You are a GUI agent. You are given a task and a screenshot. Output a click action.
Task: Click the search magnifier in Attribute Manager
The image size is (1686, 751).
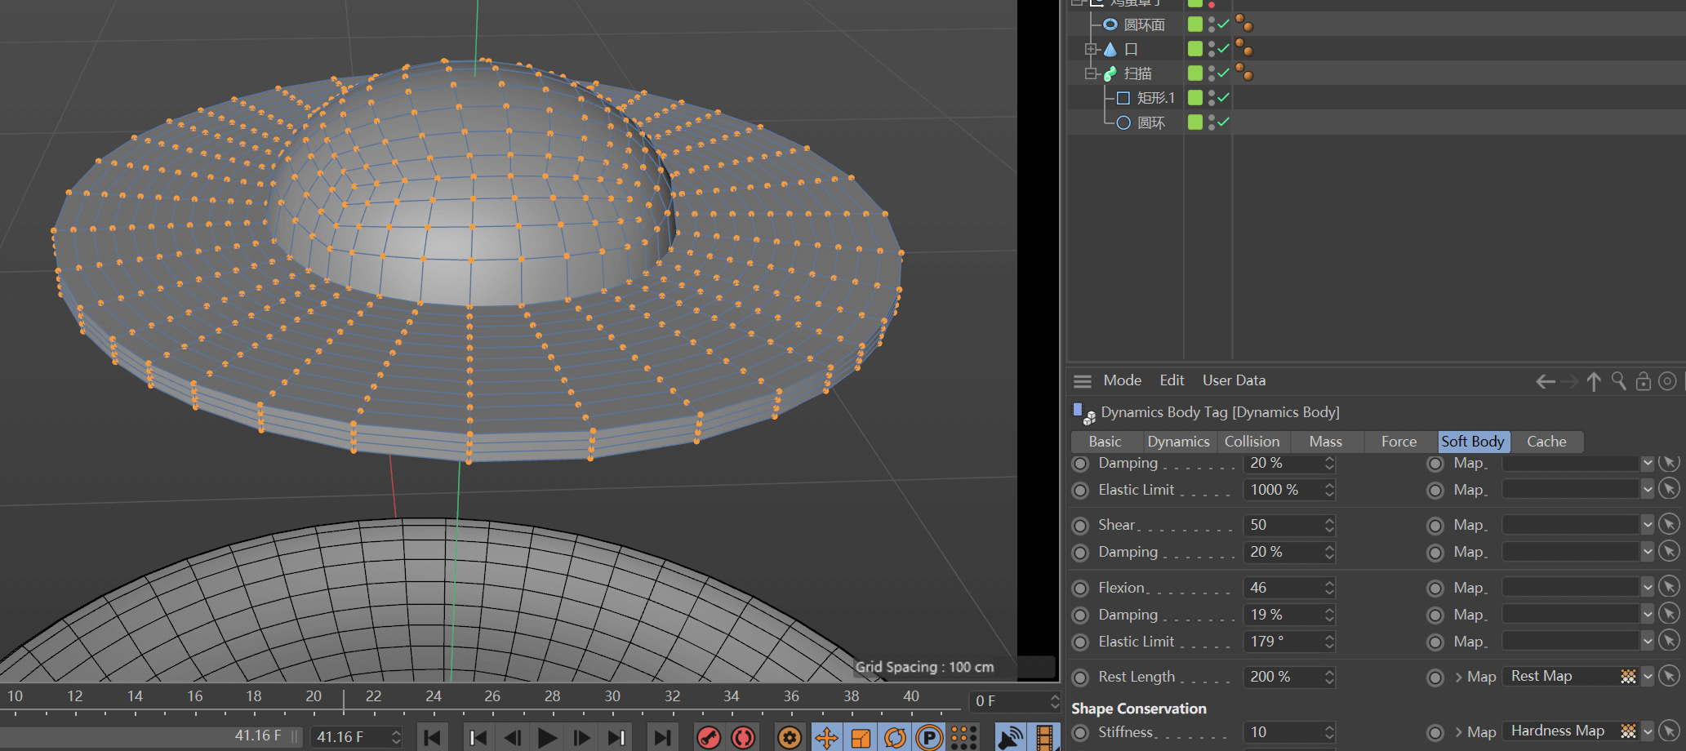tap(1618, 381)
